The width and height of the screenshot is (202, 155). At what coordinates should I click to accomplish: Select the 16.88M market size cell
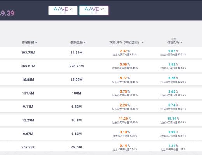click(x=28, y=79)
